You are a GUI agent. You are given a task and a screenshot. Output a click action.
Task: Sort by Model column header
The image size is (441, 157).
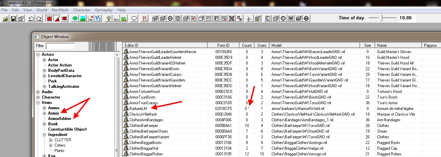pyautogui.click(x=315, y=45)
